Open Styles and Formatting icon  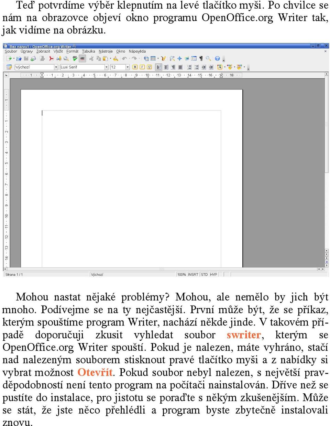click(x=9, y=67)
